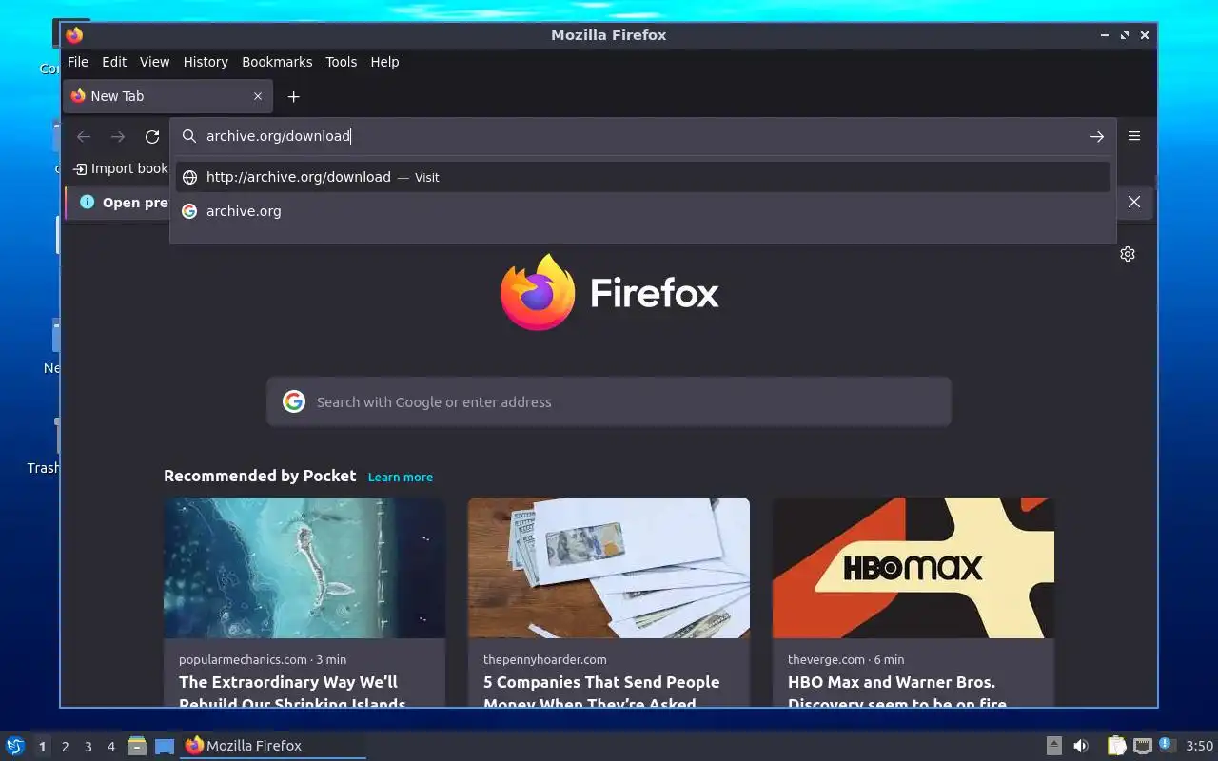Image resolution: width=1218 pixels, height=761 pixels.
Task: Click the info icon in notification bar
Action: tap(88, 202)
